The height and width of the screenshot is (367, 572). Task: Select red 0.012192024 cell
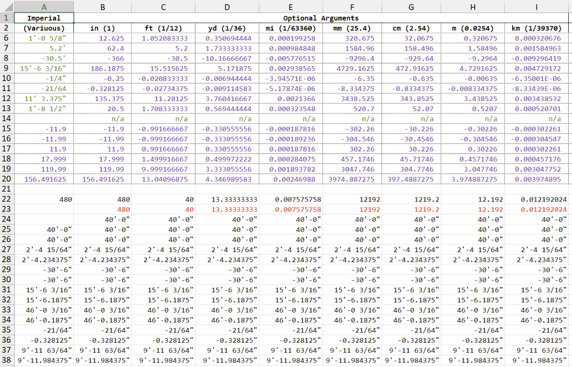537,209
